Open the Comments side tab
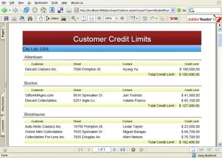 (3, 126)
